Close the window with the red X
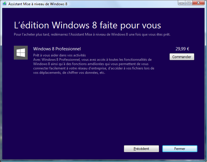This screenshot has height=162, width=207. pyautogui.click(x=198, y=3)
